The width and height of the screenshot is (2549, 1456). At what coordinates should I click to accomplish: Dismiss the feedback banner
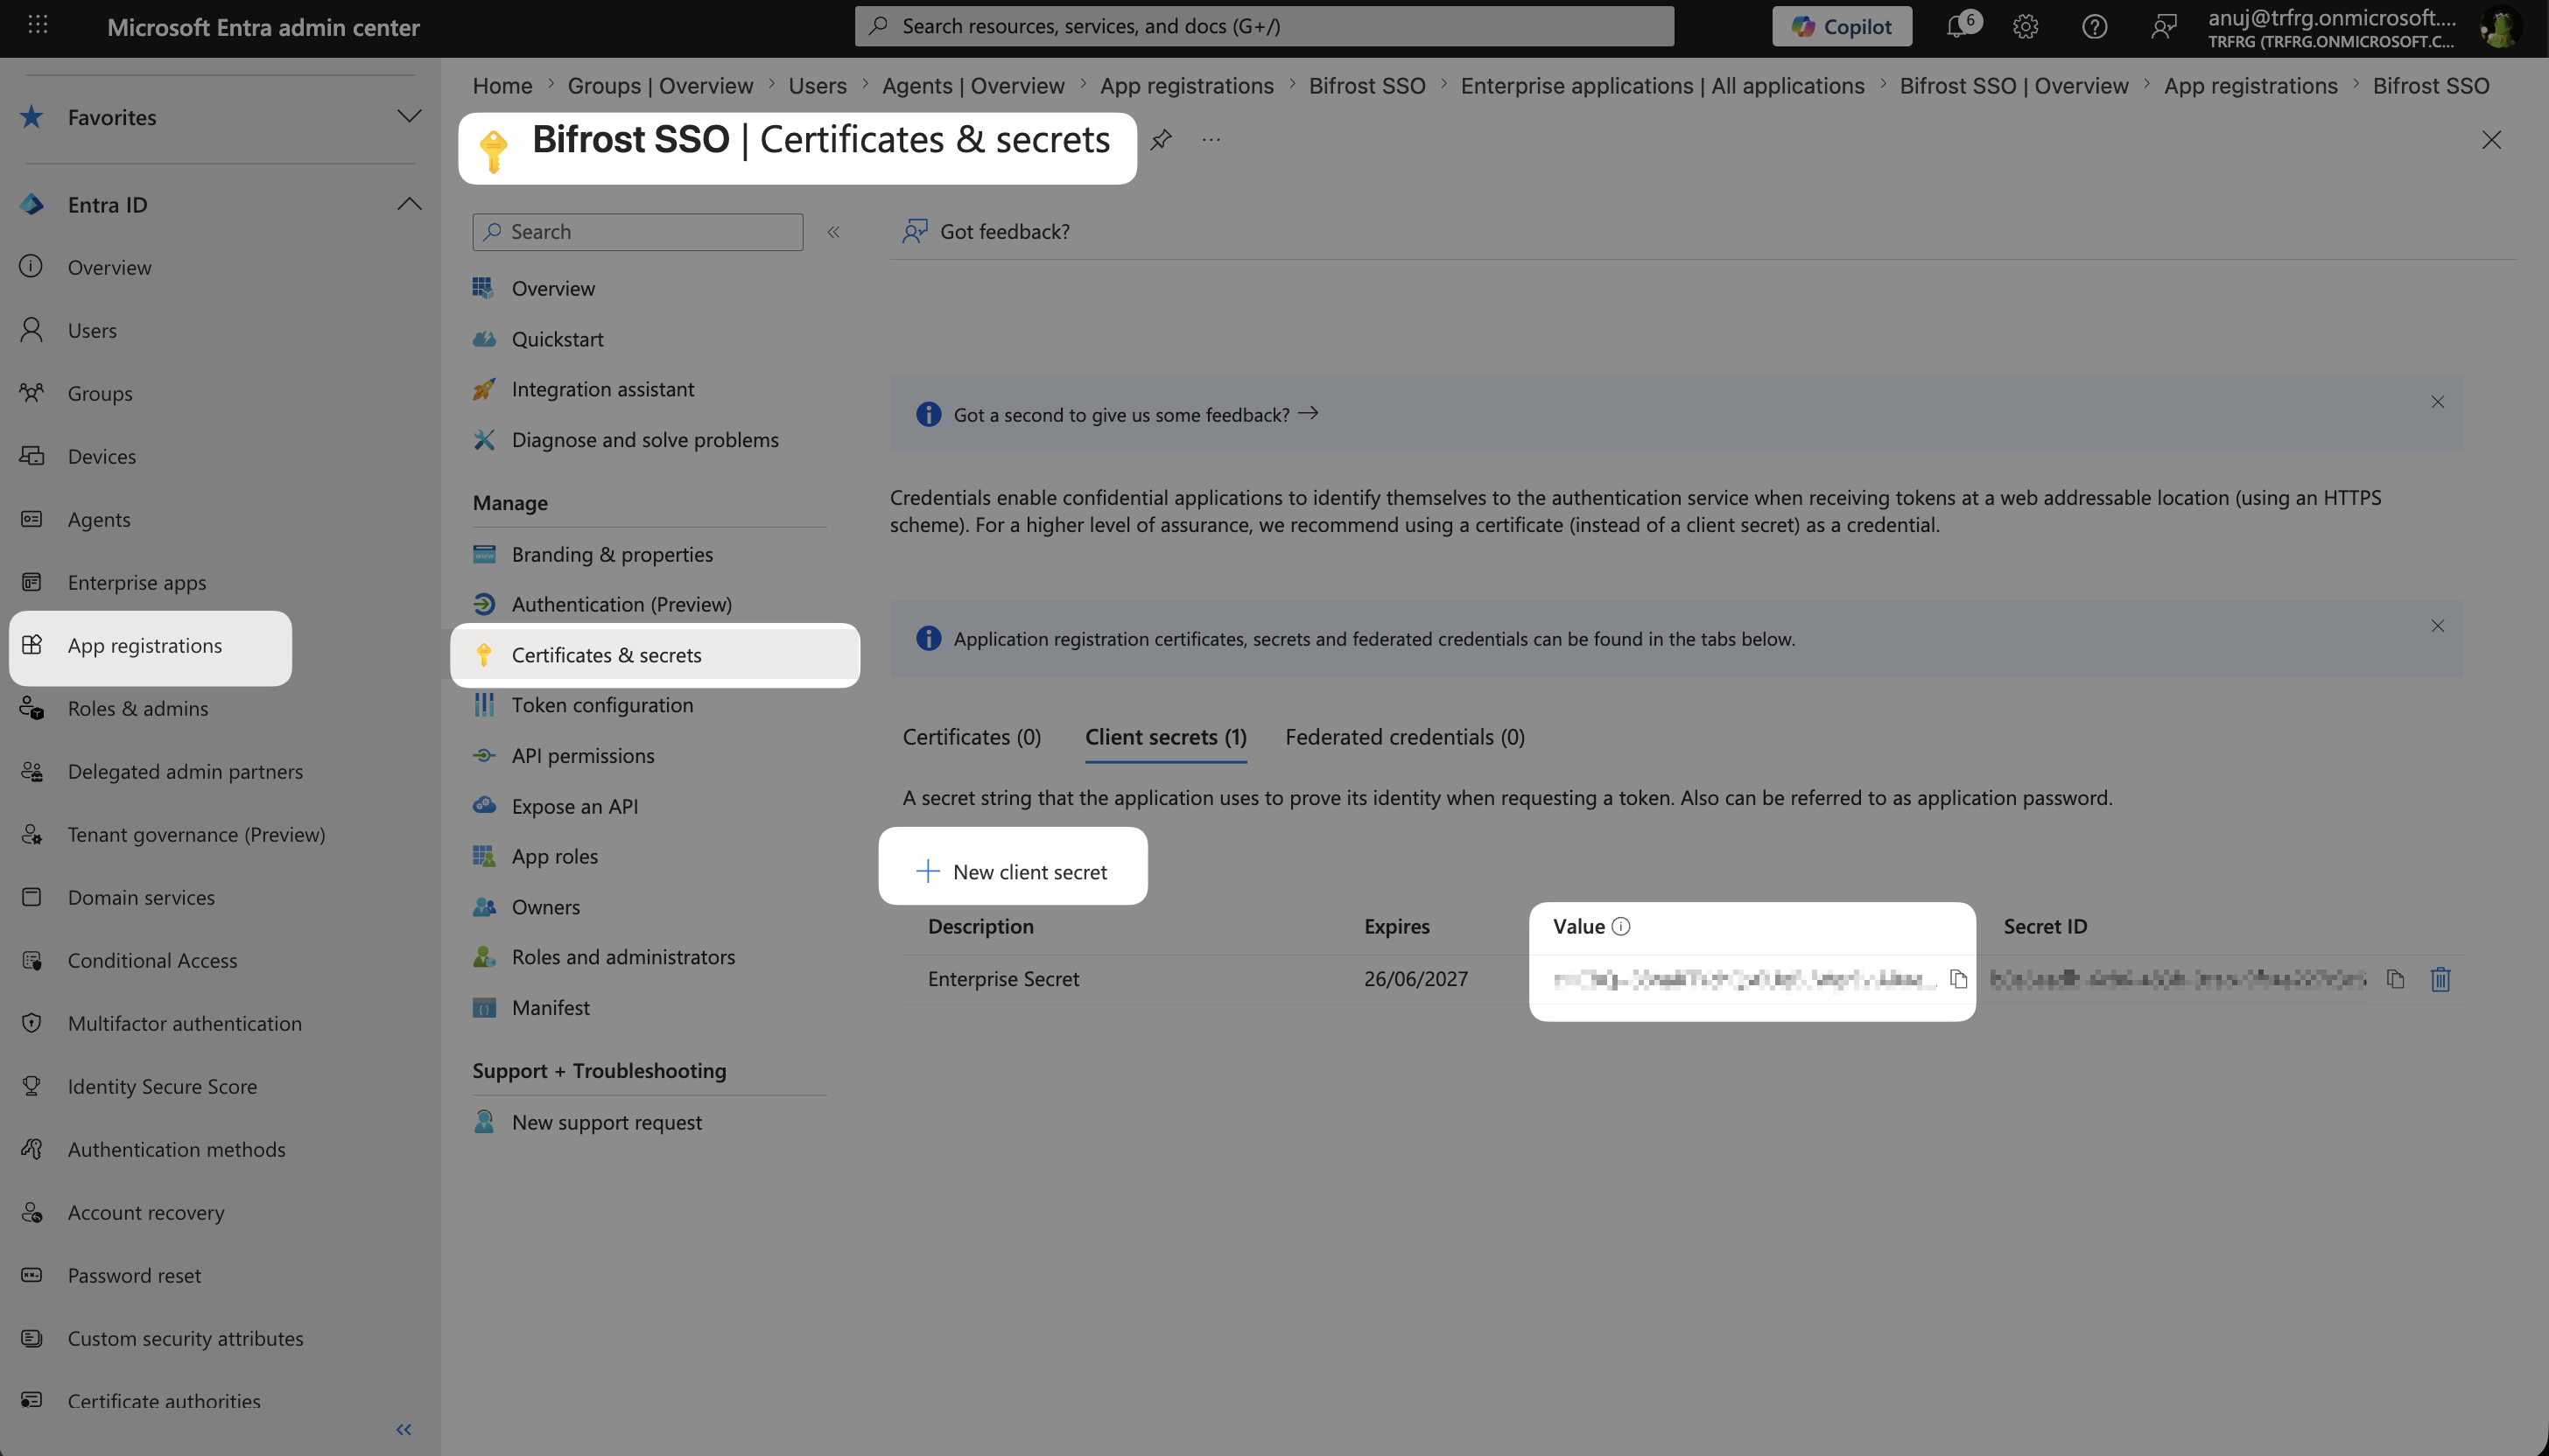click(2438, 402)
